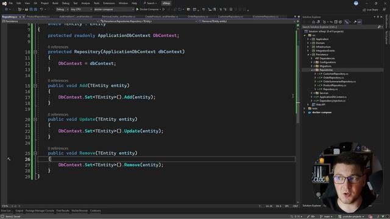Expand the Migrations folder
The width and height of the screenshot is (390, 219).
click(311, 66)
